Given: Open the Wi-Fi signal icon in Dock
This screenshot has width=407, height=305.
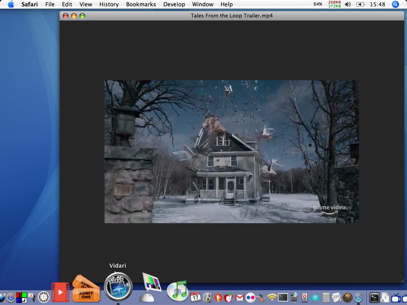Looking at the screenshot, I should point(272,297).
